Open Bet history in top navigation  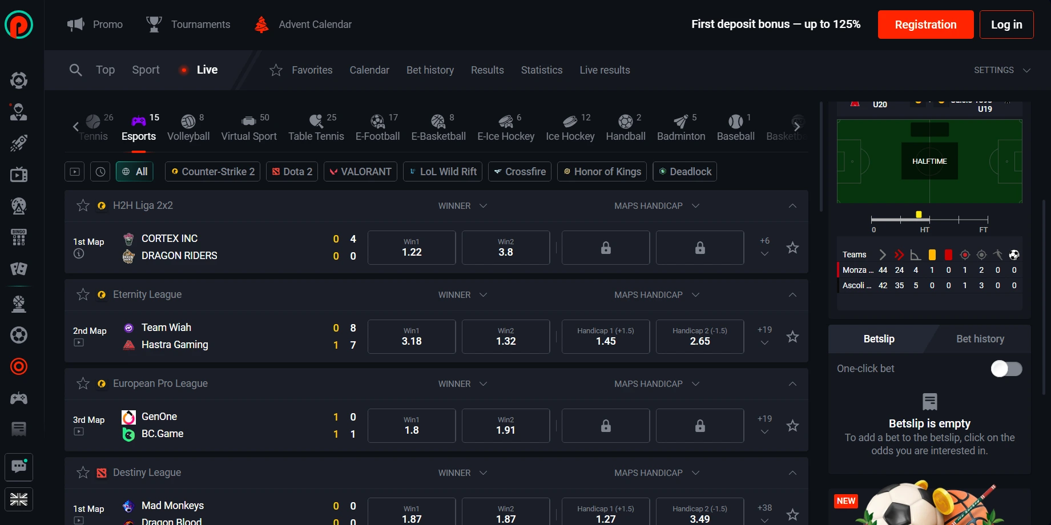click(x=430, y=70)
